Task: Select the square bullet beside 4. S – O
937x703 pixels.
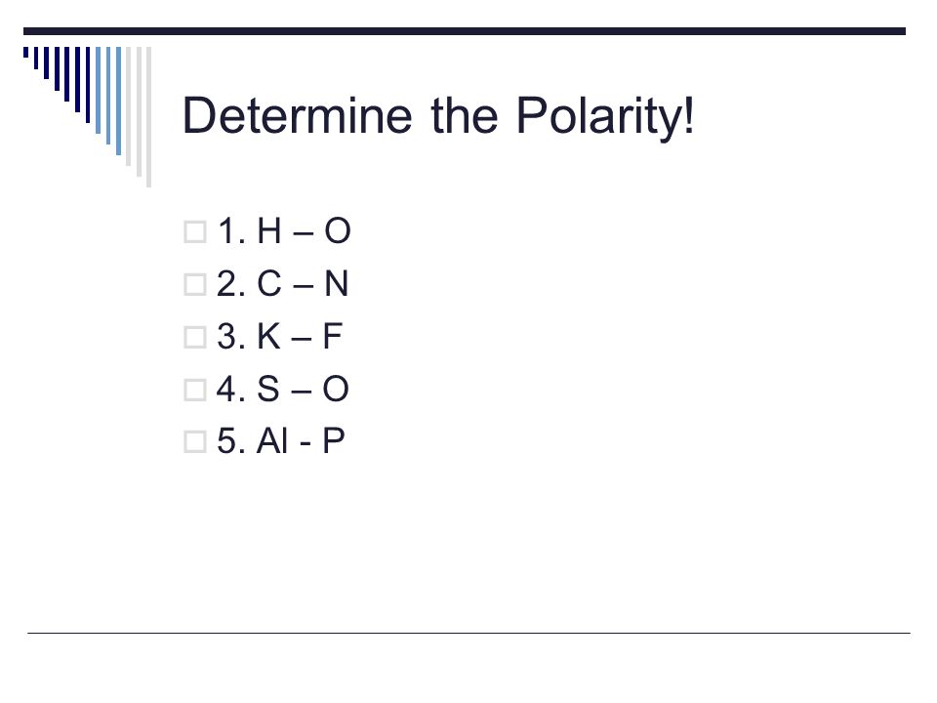Action: (x=195, y=390)
